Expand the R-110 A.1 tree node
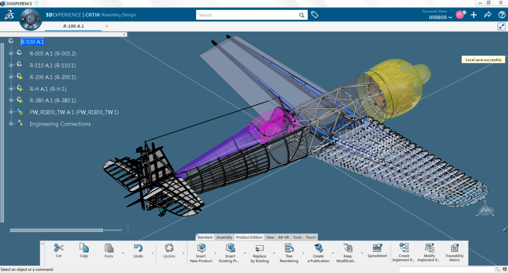Screen dimensions: 508x273 (11, 65)
